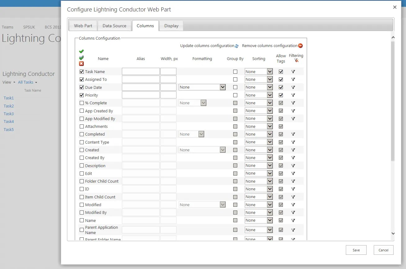Open the filter icon for Created By
The width and height of the screenshot is (406, 269).
point(293,158)
